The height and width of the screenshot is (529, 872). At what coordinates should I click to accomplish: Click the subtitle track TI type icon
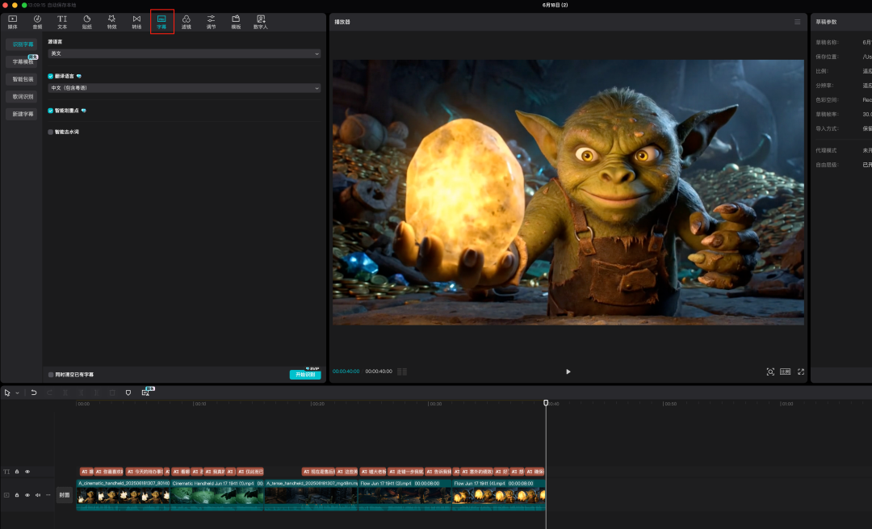pyautogui.click(x=6, y=472)
